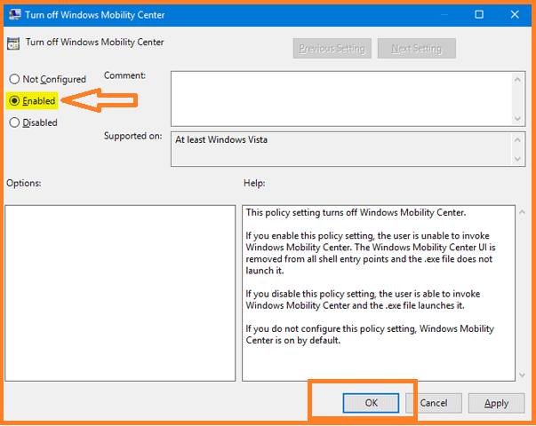This screenshot has width=536, height=426.
Task: Click Help panel scroll down arrow
Action: click(x=522, y=375)
